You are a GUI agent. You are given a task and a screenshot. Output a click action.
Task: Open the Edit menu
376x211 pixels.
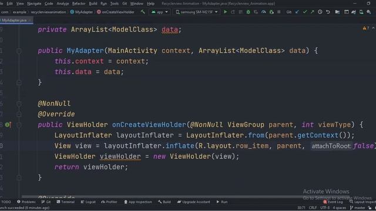(x=9, y=4)
